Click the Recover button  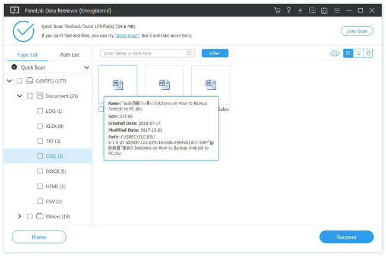click(346, 237)
